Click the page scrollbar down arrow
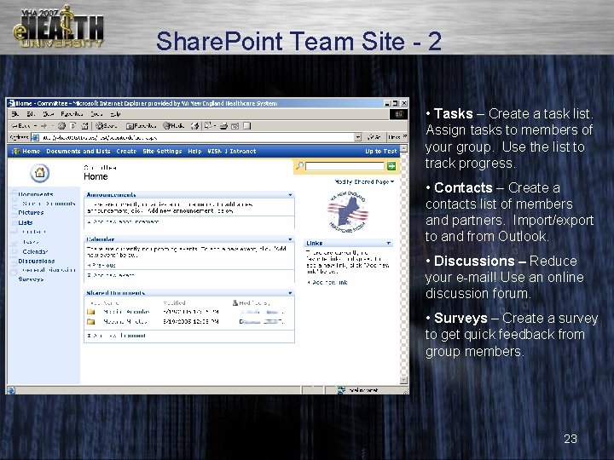Viewport: 614px width, 460px height. (403, 380)
